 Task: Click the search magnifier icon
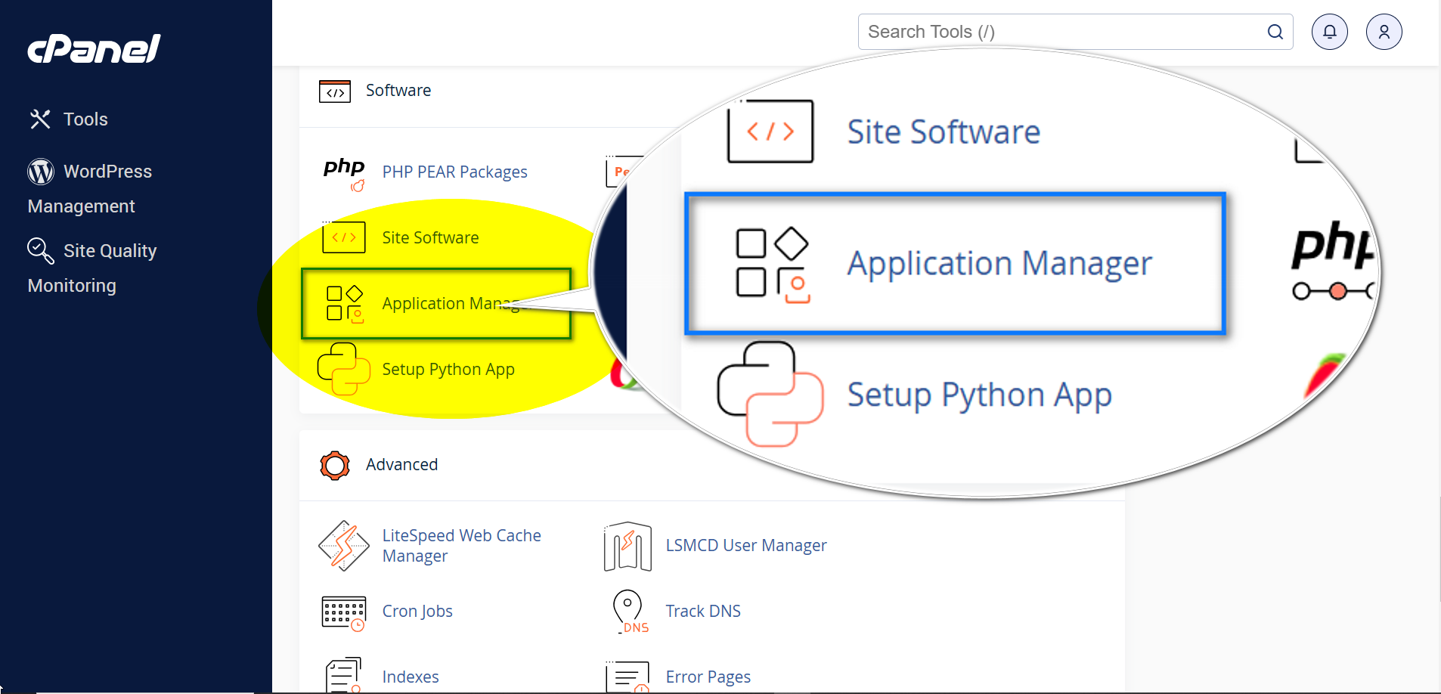(x=1275, y=32)
